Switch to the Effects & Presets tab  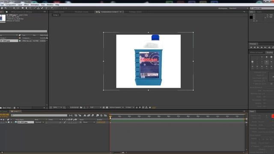point(256,52)
